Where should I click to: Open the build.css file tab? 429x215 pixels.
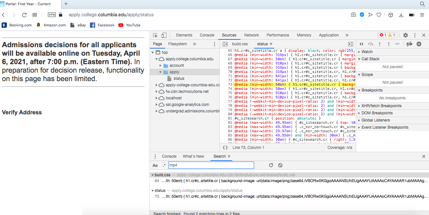[240, 44]
